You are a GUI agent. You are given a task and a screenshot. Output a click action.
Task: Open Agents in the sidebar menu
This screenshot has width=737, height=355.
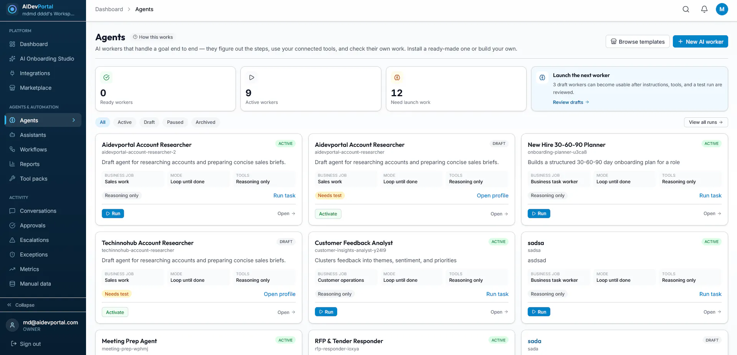pos(43,120)
